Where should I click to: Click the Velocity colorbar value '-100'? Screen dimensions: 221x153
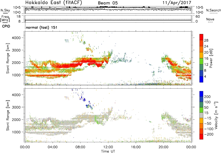tap(209, 129)
